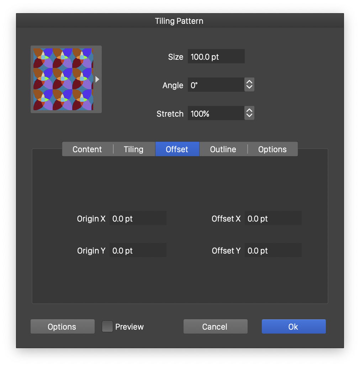Open the pattern preset arrow beside thumbnail

pos(97,79)
